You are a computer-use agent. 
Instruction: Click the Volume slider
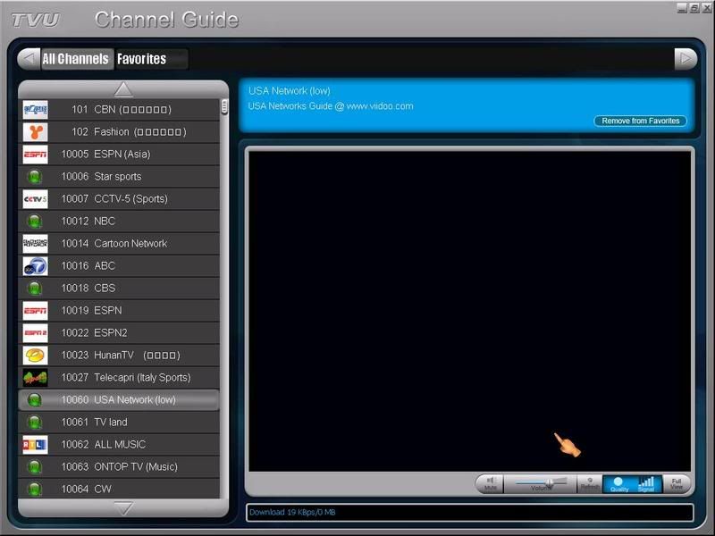tap(542, 483)
